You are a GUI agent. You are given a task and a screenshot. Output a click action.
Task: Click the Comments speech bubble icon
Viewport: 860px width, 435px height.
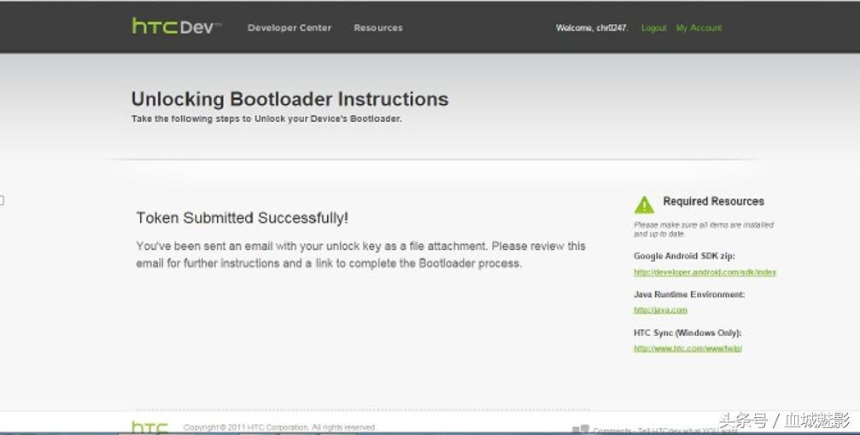[x=581, y=429]
